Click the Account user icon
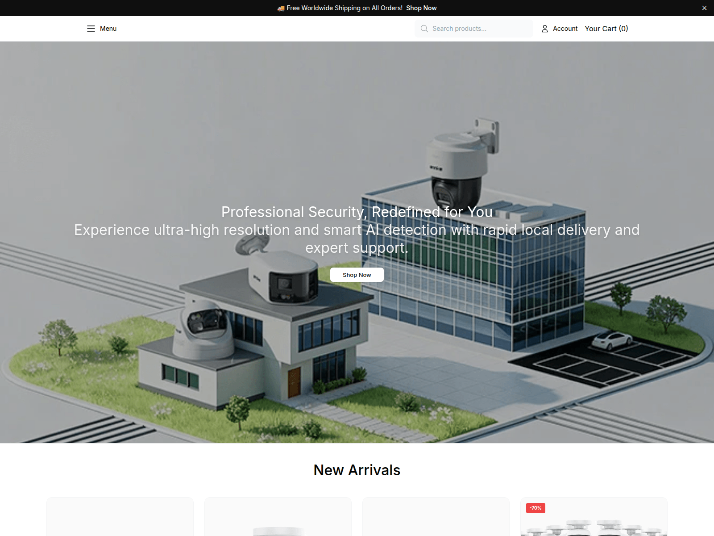 pos(545,29)
